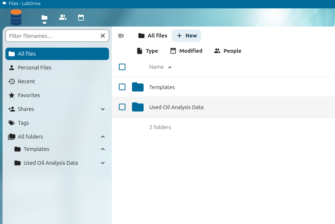Open Tags in the sidebar
The height and width of the screenshot is (224, 335).
[x=57, y=123]
